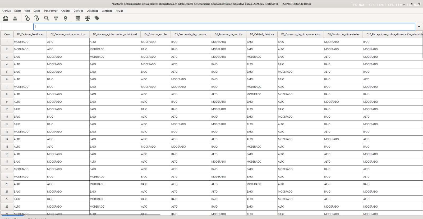This screenshot has width=423, height=219.
Task: Select the D7_Calidad_dietética column header
Action: [262, 34]
